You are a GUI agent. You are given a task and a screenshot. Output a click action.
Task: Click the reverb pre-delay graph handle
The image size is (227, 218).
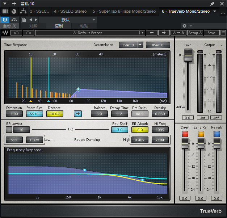[x=78, y=89]
